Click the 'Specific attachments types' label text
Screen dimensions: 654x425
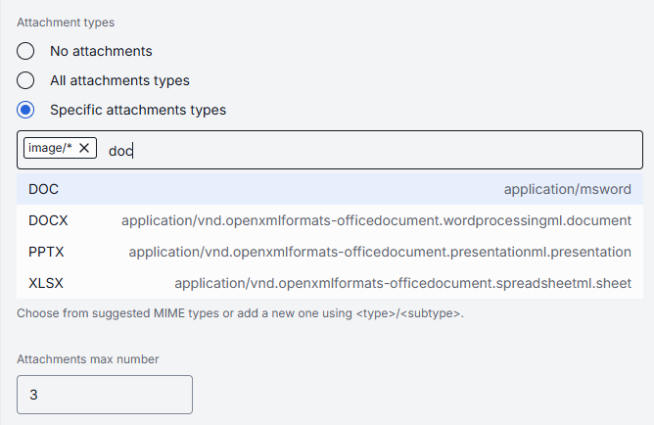[x=137, y=110]
